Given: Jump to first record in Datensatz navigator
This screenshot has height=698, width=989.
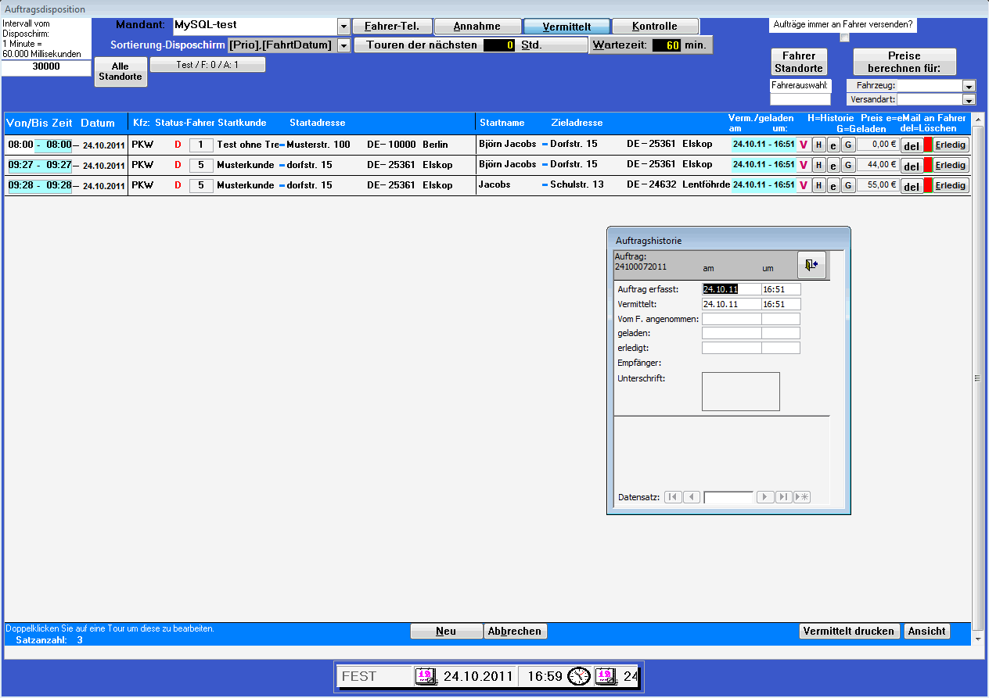Looking at the screenshot, I should tap(673, 497).
